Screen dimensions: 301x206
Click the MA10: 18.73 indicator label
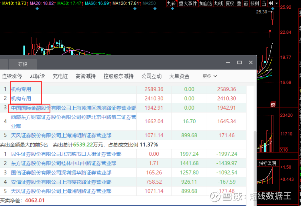click(x=15, y=3)
